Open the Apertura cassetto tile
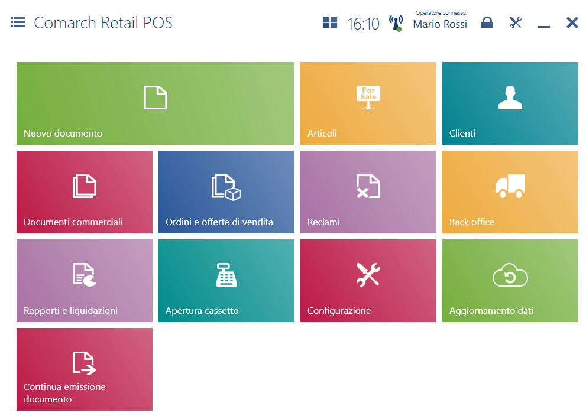 [226, 281]
